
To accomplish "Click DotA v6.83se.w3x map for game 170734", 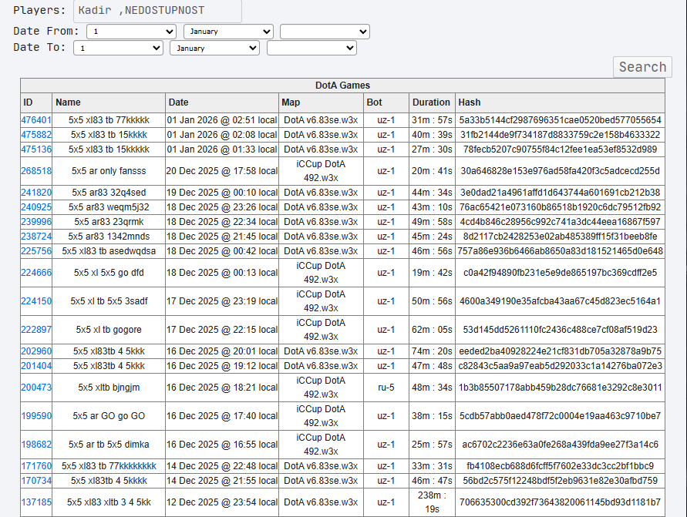I will click(x=322, y=481).
